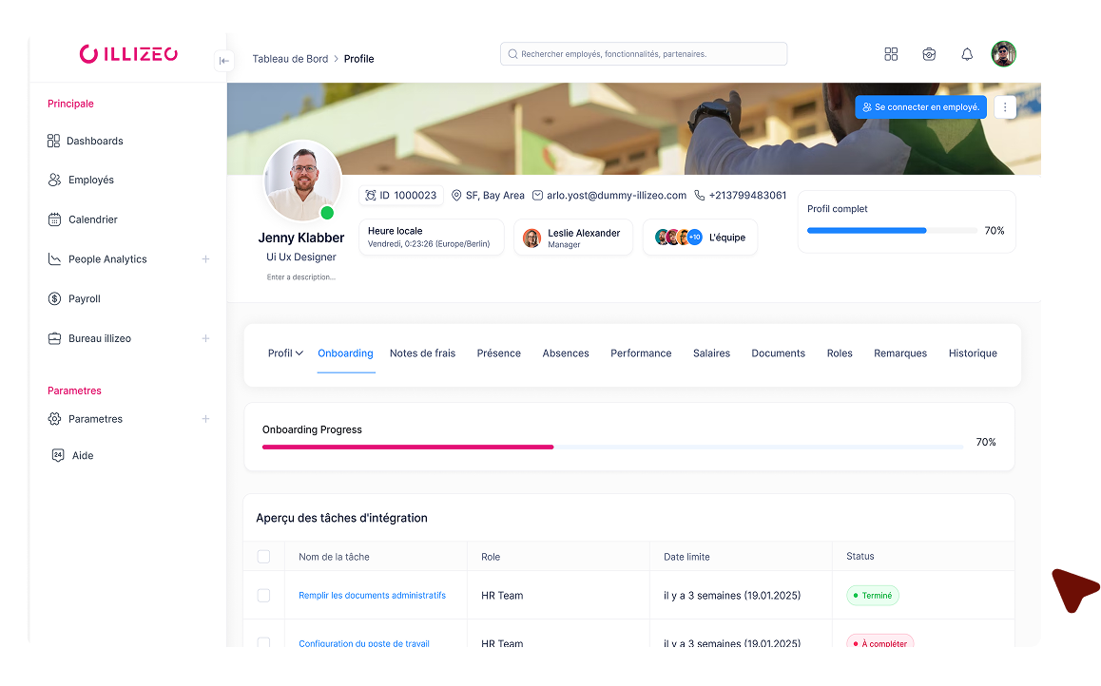
Task: Expand the People Analytics plus expander
Action: [206, 258]
